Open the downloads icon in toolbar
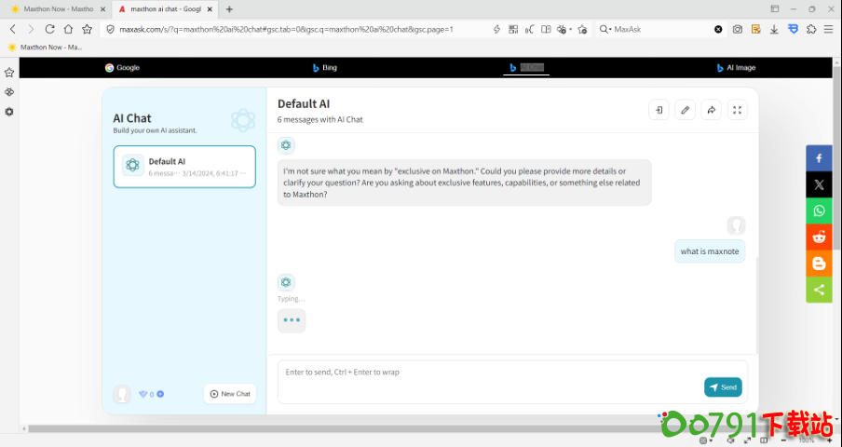Image resolution: width=842 pixels, height=447 pixels. click(774, 29)
